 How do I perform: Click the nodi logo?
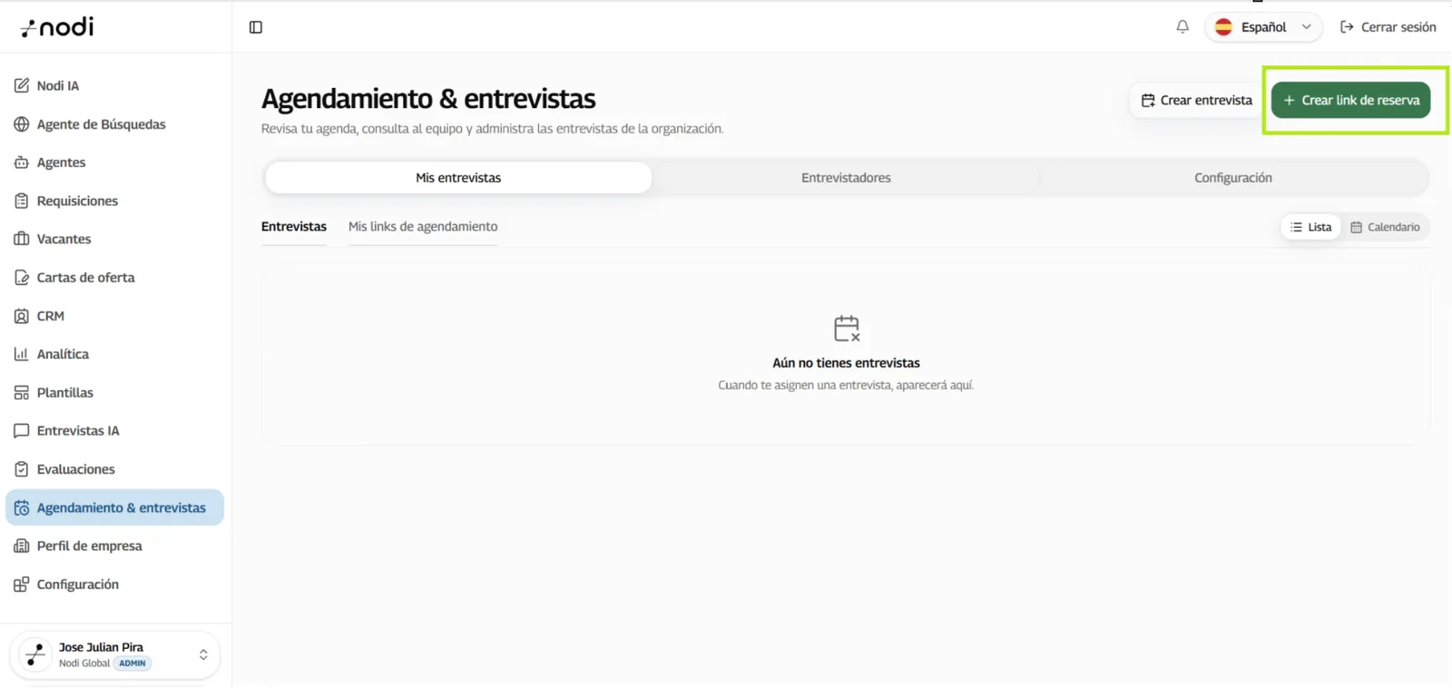(57, 27)
